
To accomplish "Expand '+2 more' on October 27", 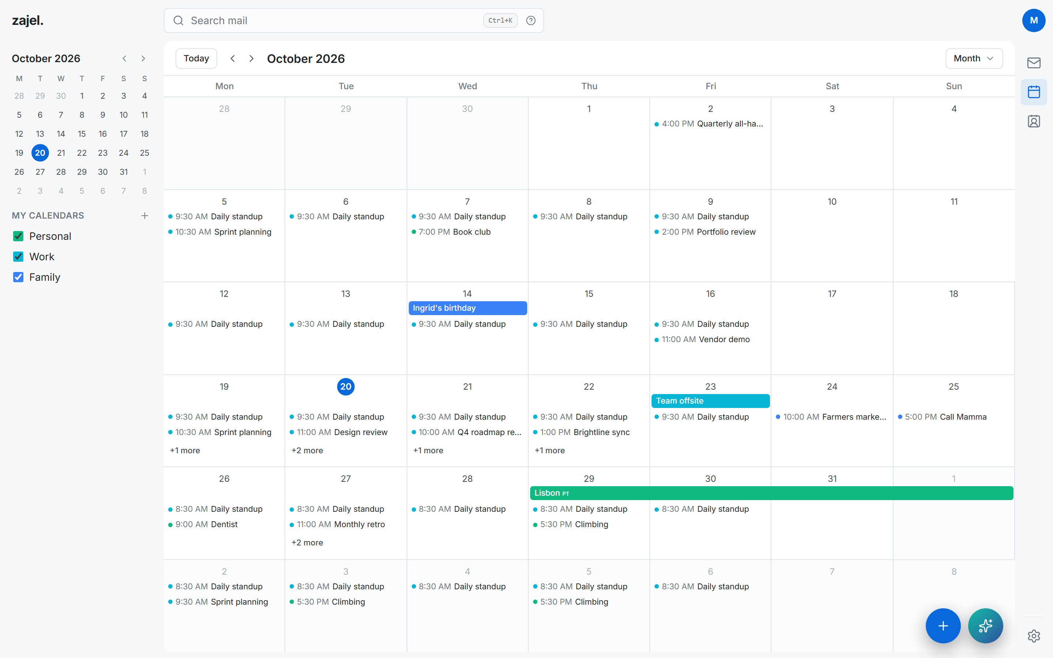I will [307, 543].
